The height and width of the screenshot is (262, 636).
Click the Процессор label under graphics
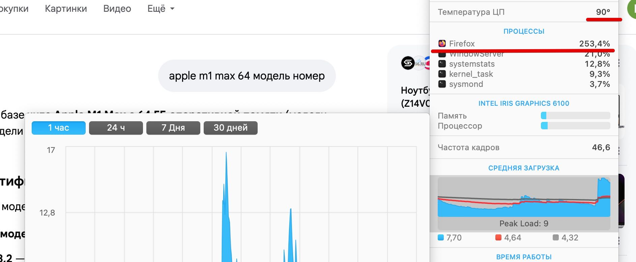[460, 126]
